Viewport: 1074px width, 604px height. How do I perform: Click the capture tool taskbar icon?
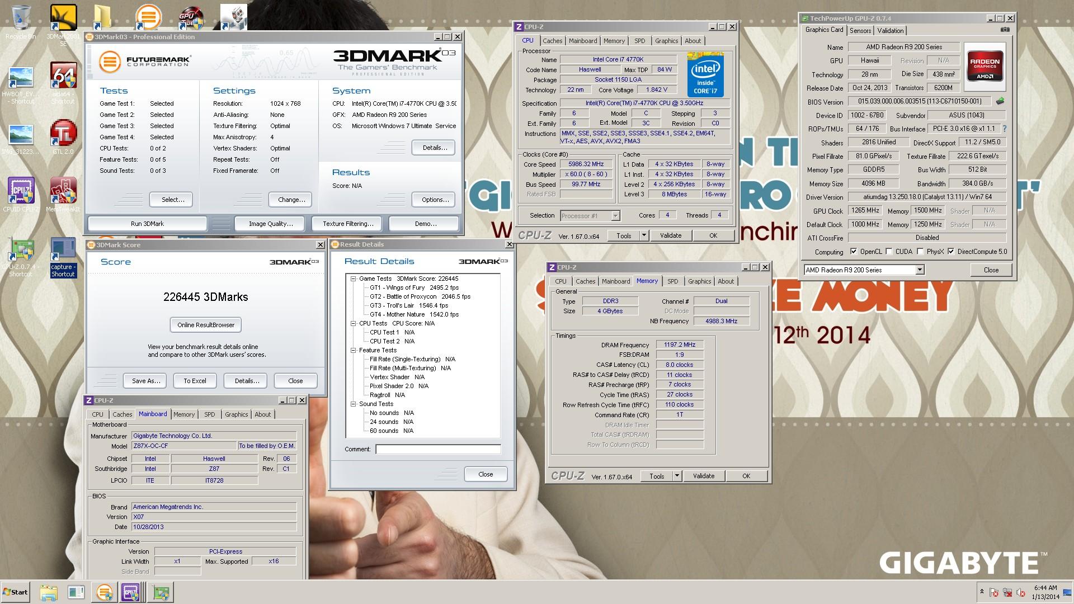coord(76,592)
